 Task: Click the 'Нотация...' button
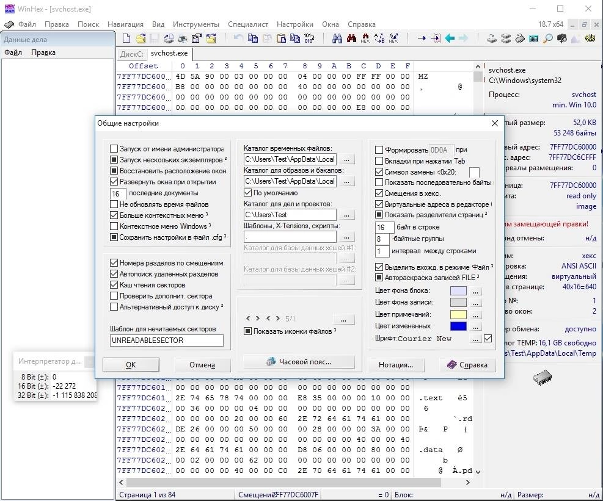(x=396, y=364)
